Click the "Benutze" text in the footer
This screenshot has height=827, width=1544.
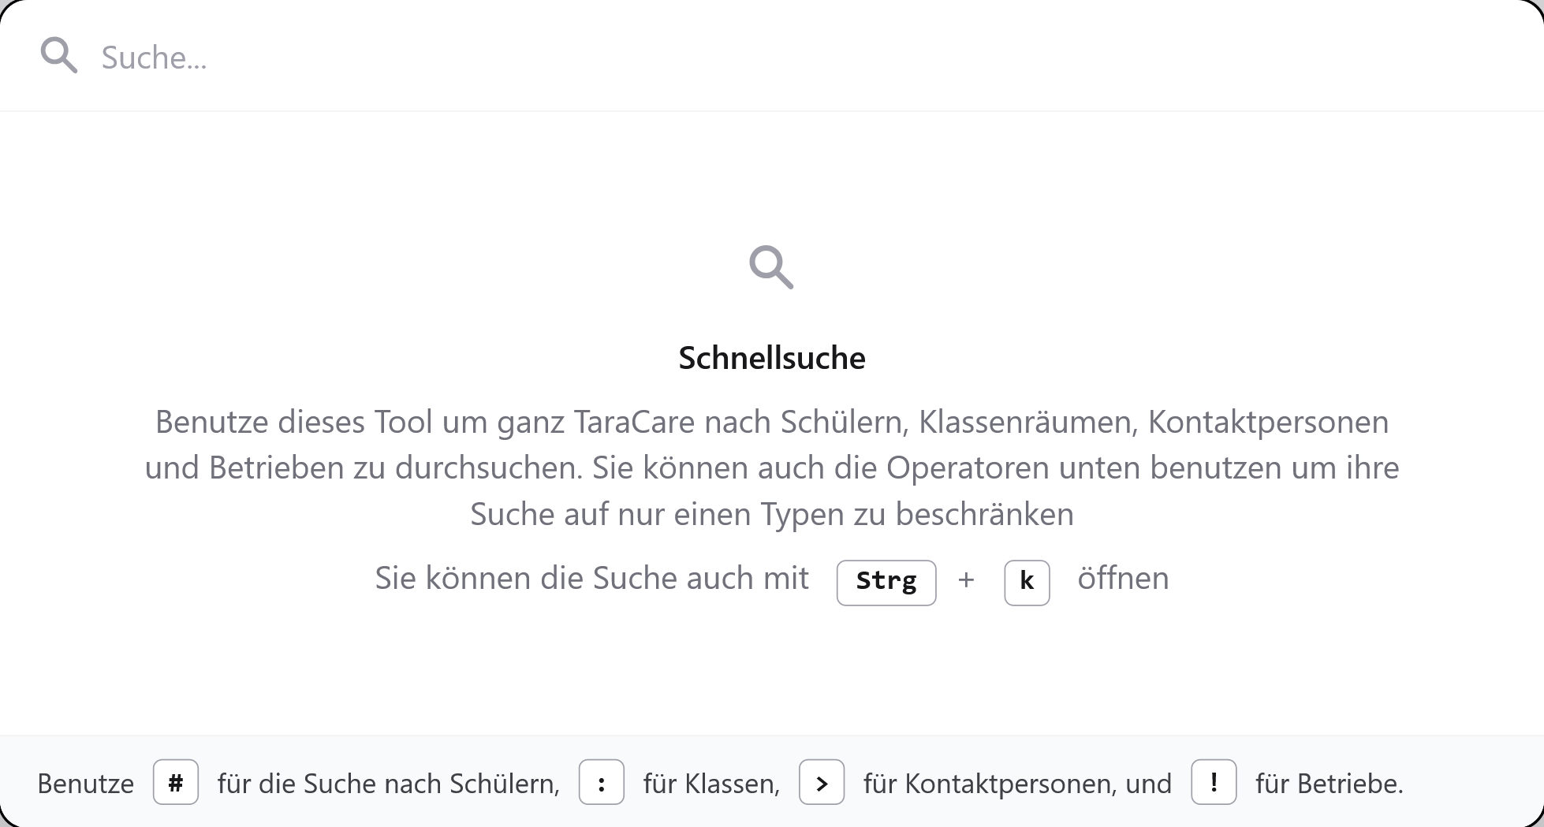(x=86, y=784)
